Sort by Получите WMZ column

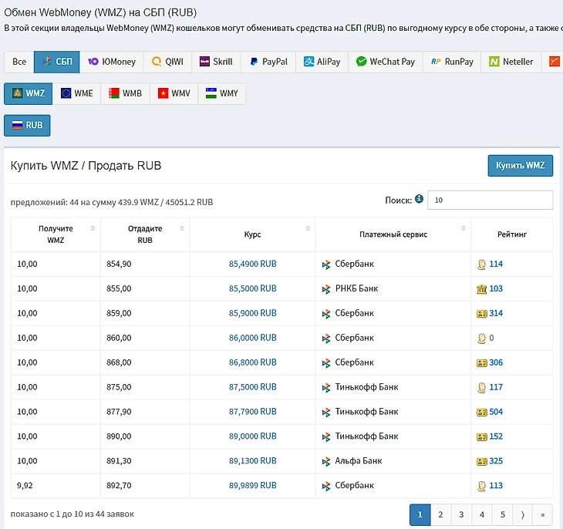(56, 234)
